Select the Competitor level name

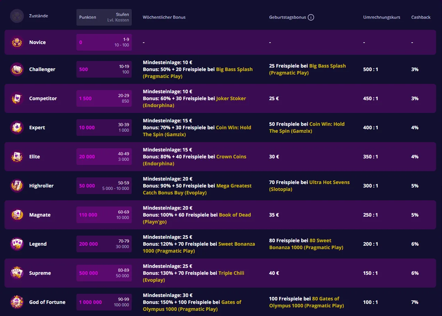coord(43,98)
